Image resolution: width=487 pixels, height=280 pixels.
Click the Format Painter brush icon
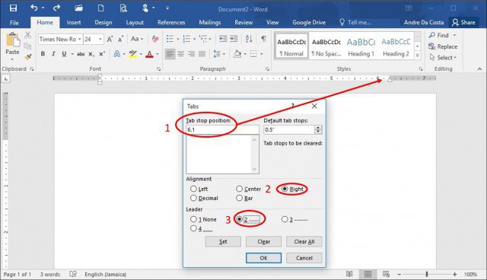click(28, 57)
